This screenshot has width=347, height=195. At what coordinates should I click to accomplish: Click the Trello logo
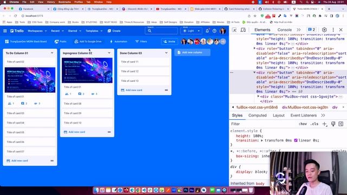click(x=17, y=31)
